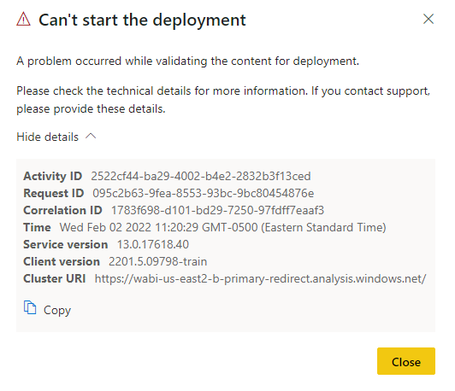Viewport: 455px width, 391px height.
Task: Click the Hide details link
Action: (x=47, y=137)
